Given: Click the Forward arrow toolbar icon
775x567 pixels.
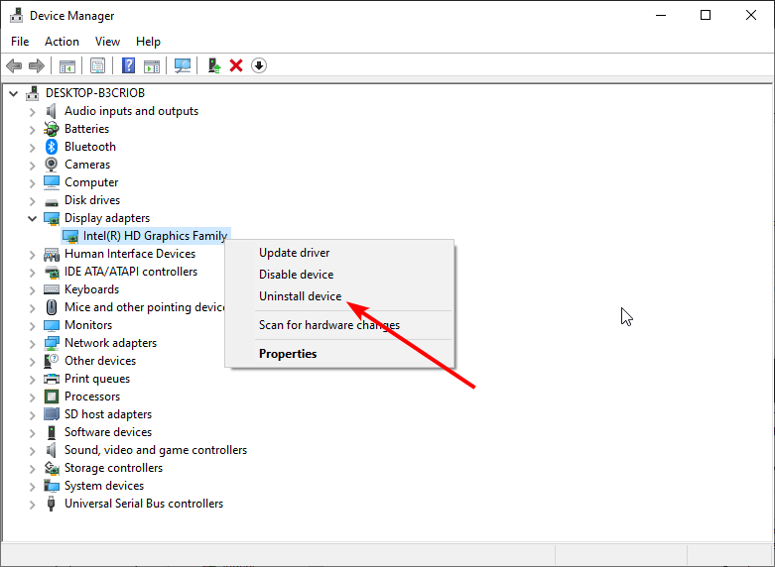Looking at the screenshot, I should pyautogui.click(x=37, y=65).
